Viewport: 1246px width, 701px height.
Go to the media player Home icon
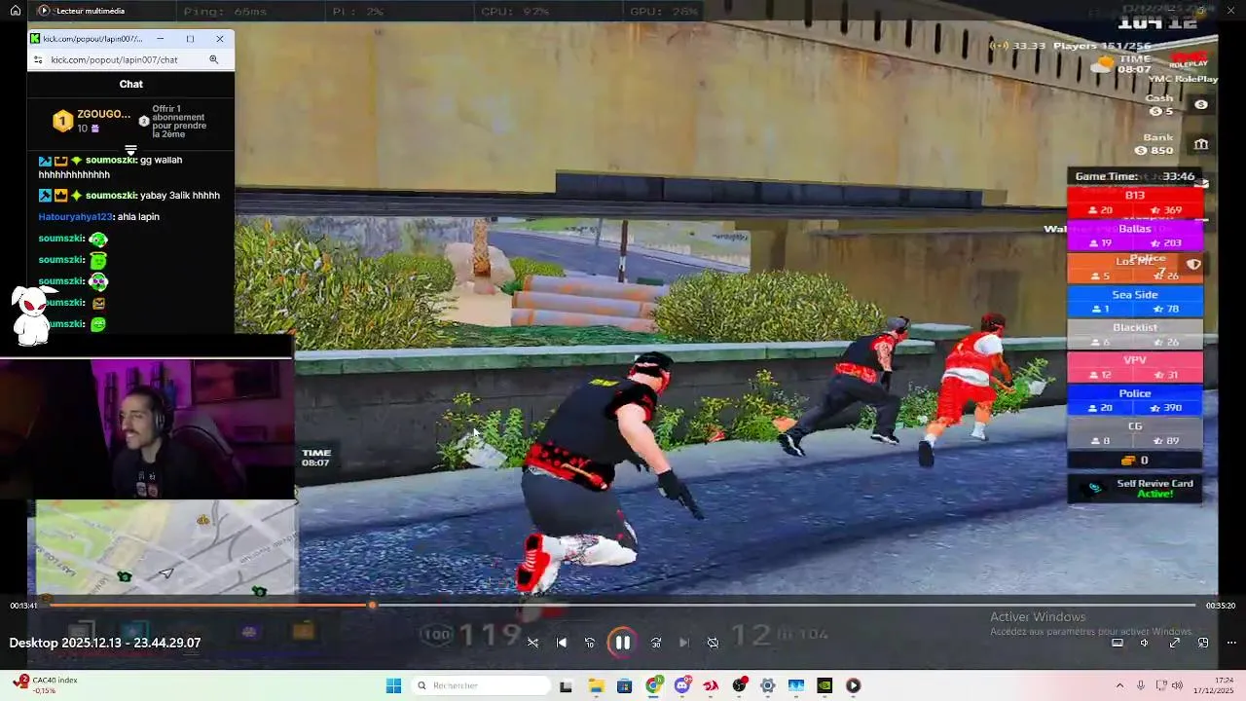point(16,11)
